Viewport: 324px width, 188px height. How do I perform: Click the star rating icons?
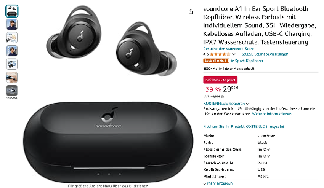pyautogui.click(x=220, y=54)
